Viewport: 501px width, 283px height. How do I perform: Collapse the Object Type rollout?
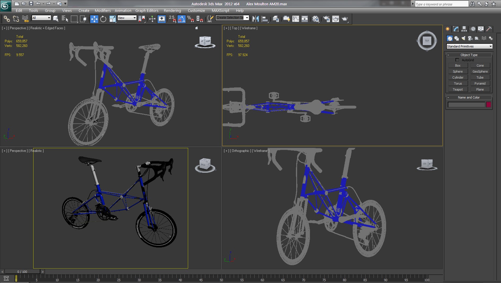tap(469, 55)
